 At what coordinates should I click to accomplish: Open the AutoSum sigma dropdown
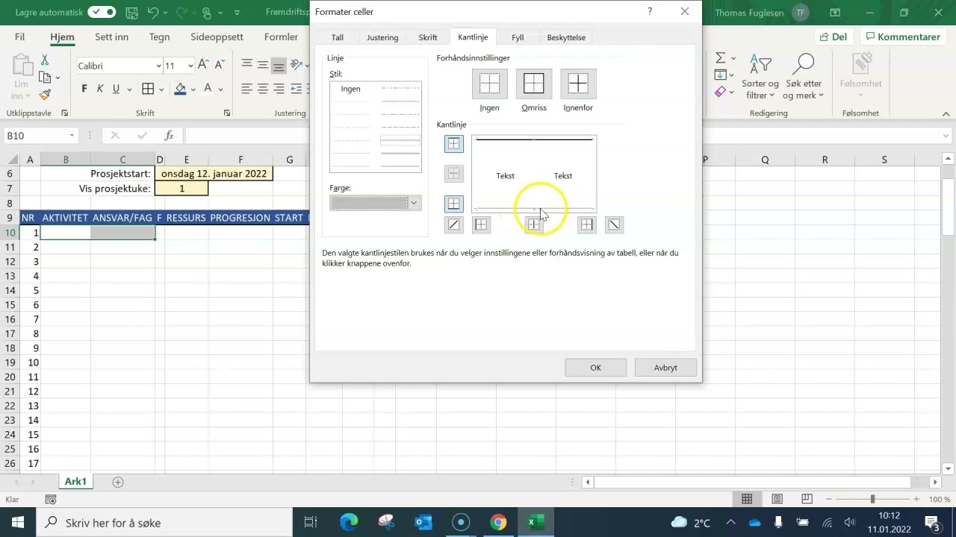[x=733, y=58]
